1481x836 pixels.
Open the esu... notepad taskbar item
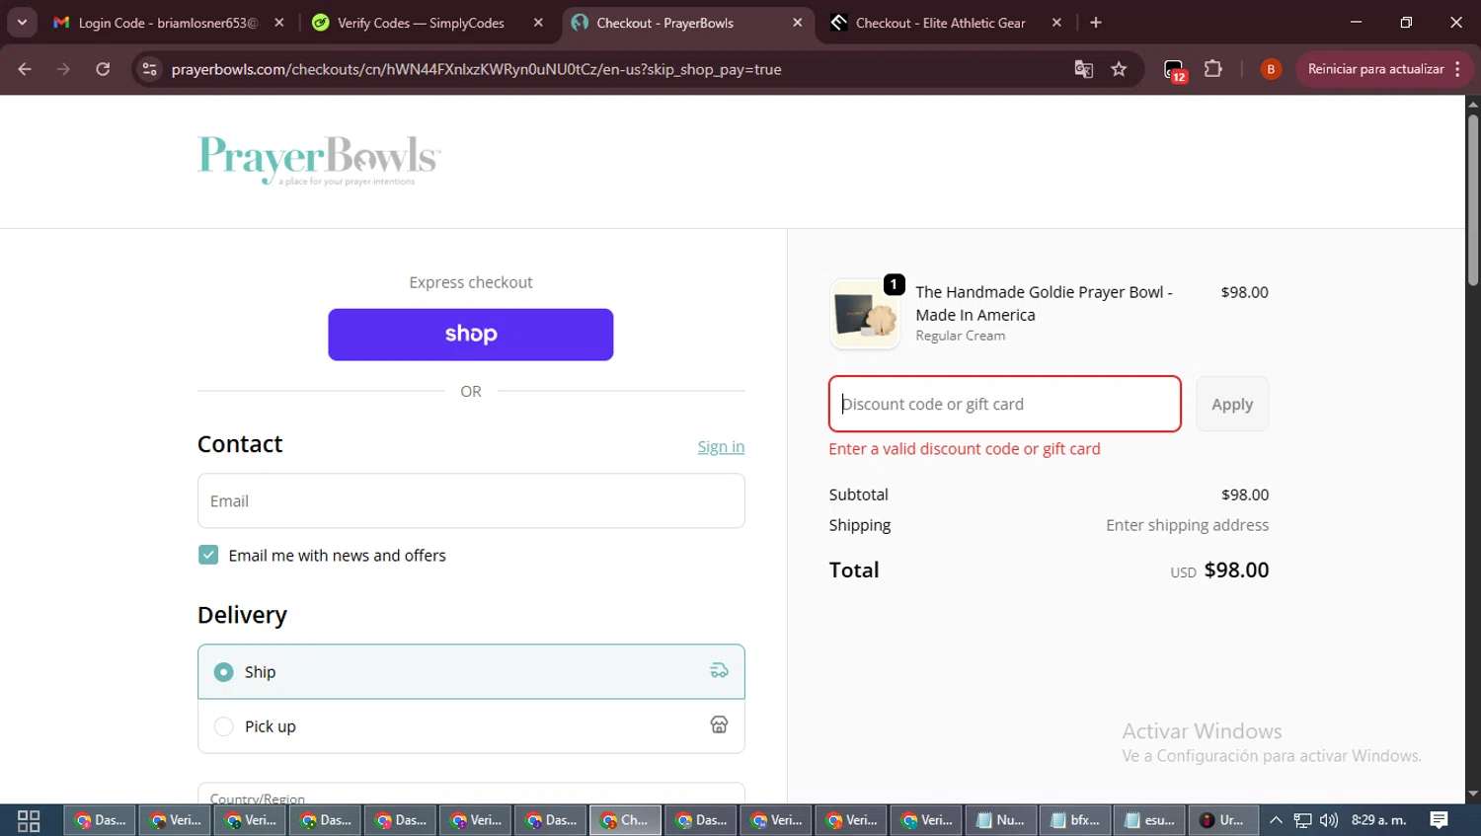[1150, 820]
